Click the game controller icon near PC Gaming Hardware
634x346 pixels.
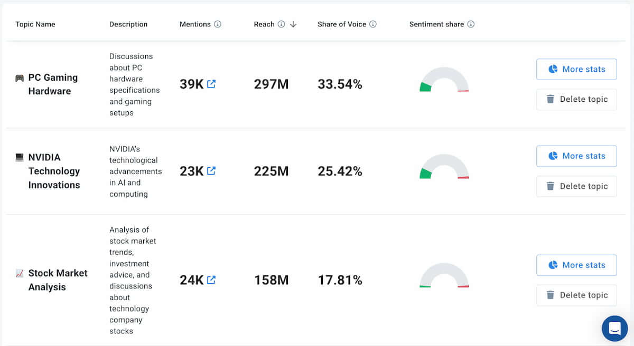pos(20,77)
